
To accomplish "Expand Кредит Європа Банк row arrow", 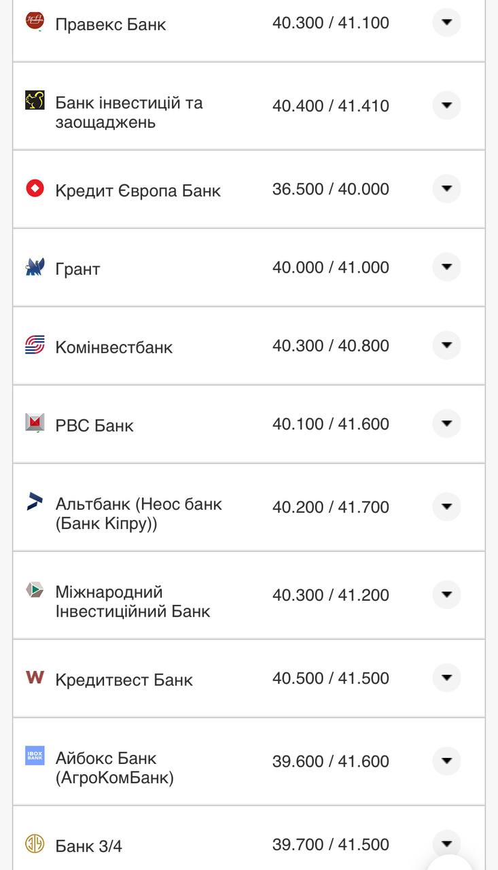I will click(x=446, y=188).
